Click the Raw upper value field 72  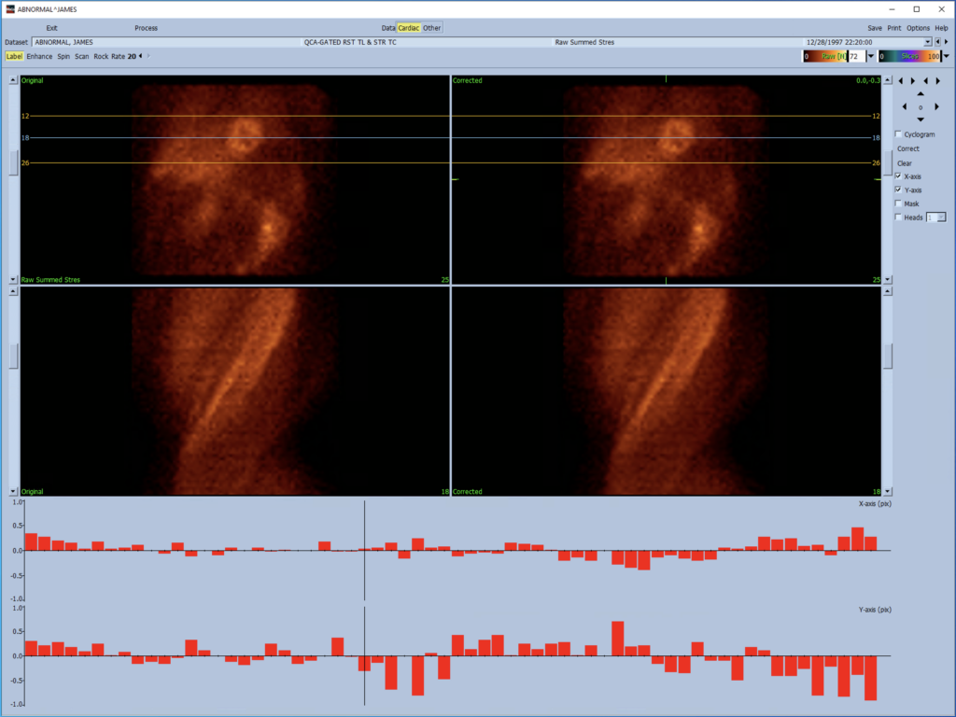pos(856,56)
